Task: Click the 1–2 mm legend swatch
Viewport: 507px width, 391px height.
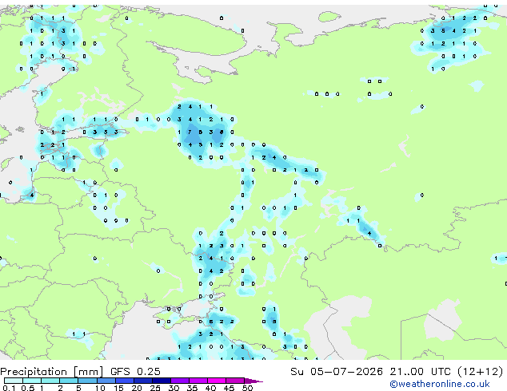Action: click(50, 381)
